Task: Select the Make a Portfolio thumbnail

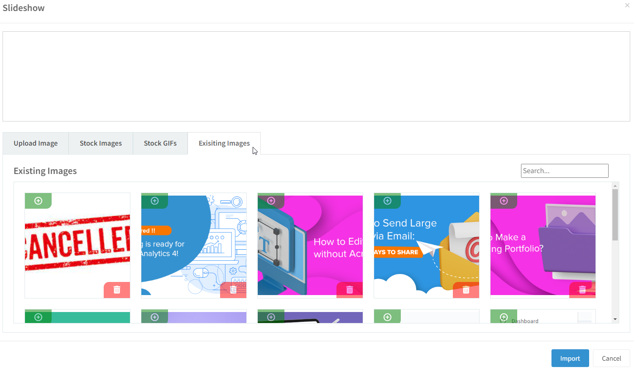Action: tap(543, 246)
